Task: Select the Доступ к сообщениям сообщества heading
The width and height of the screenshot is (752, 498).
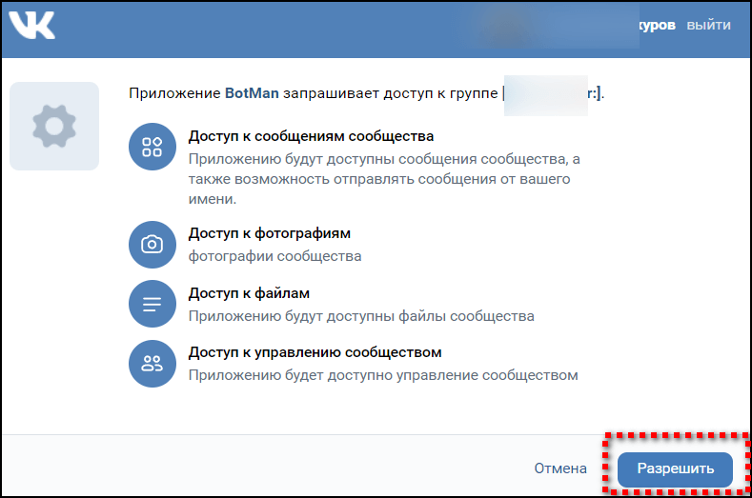Action: point(311,136)
